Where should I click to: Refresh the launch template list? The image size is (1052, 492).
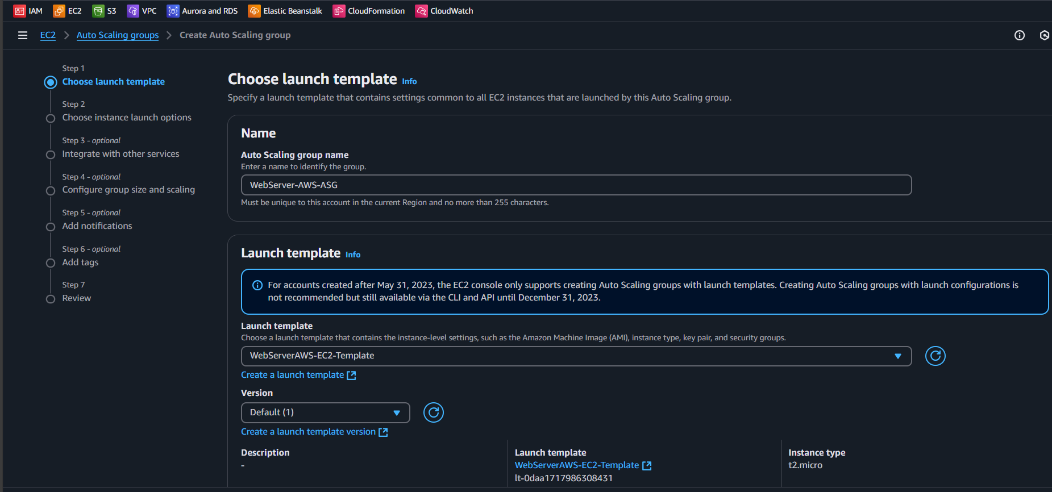[935, 356]
